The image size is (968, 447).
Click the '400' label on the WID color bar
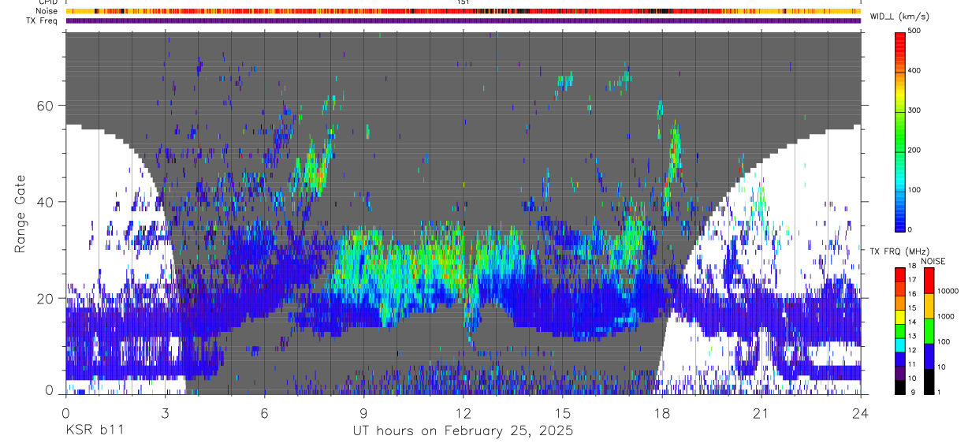[x=914, y=71]
